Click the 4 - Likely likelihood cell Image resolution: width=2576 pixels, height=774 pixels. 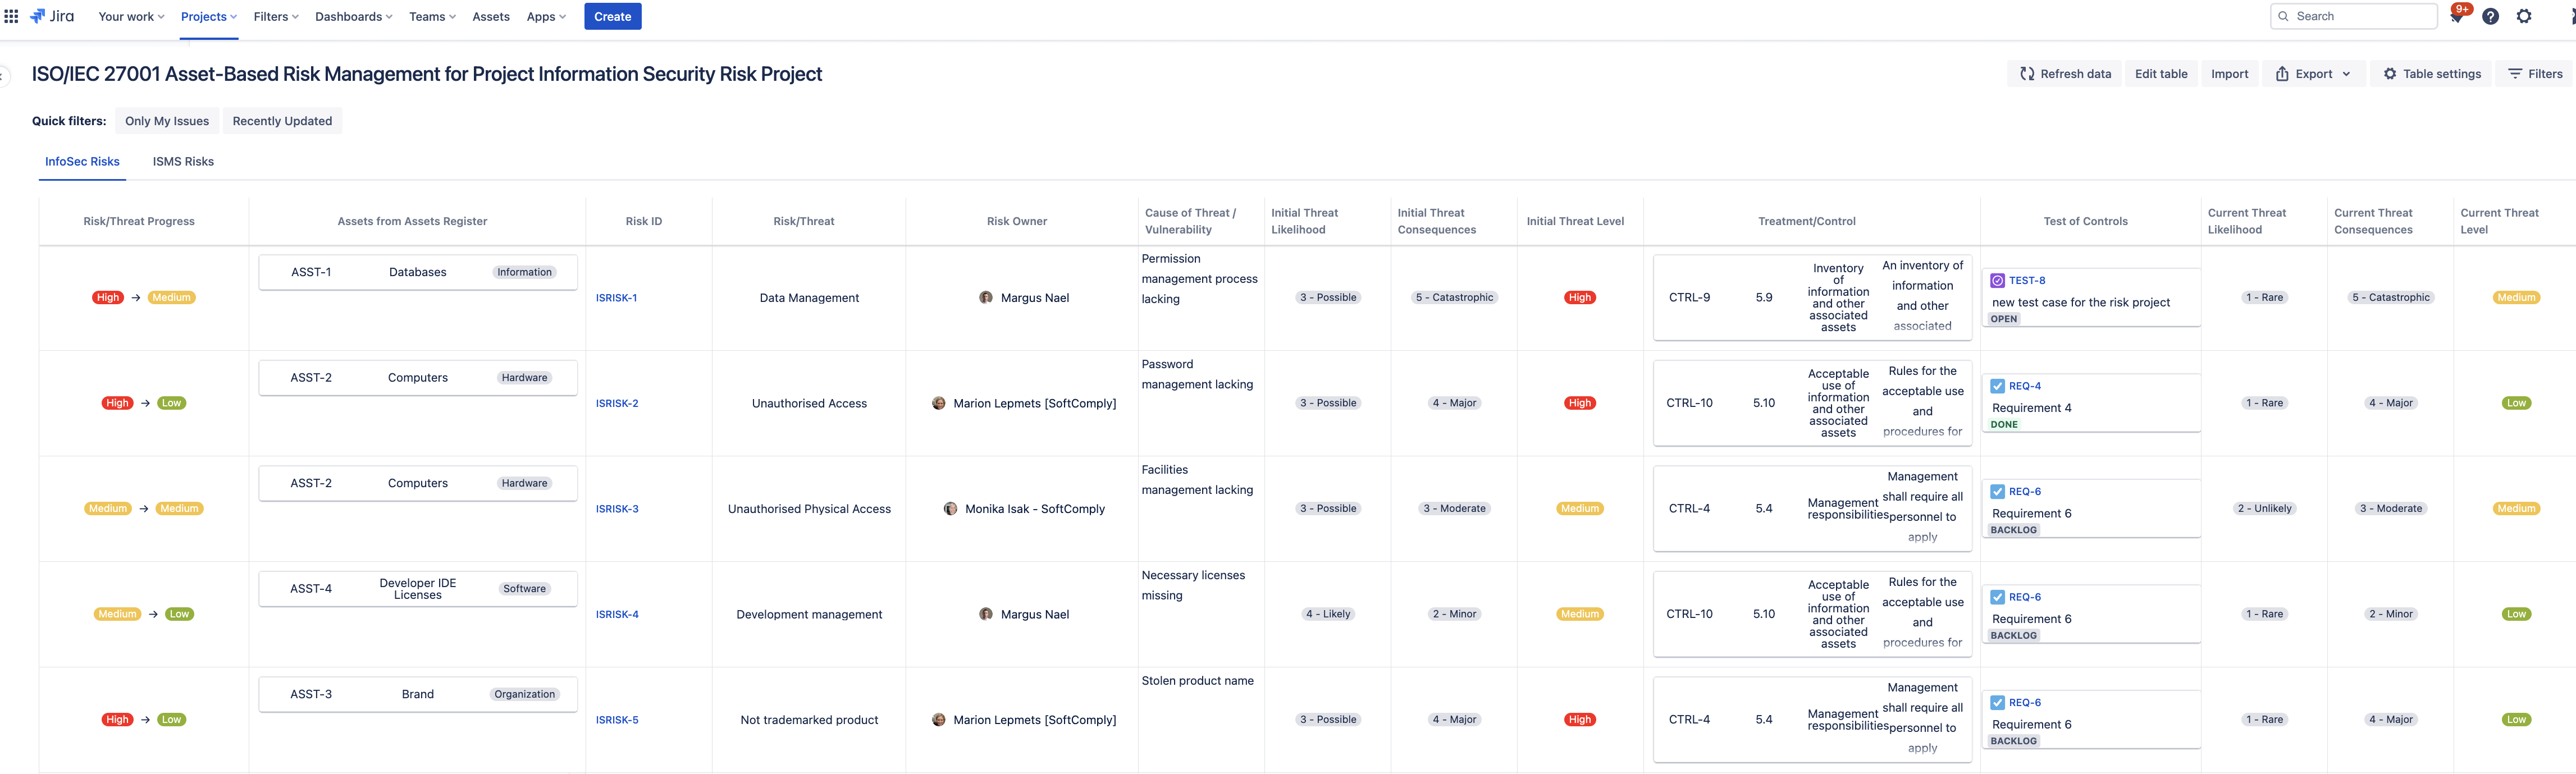pos(1328,614)
